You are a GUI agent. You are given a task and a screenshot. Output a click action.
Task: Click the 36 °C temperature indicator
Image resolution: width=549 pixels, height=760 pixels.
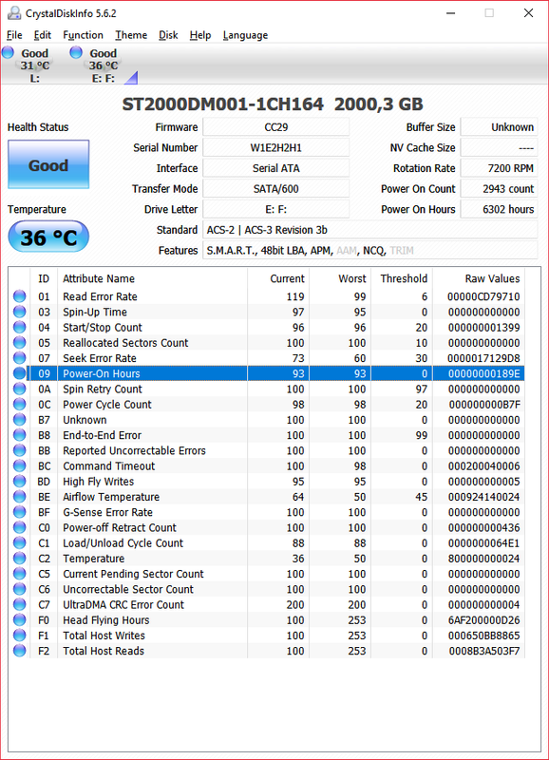tap(48, 237)
